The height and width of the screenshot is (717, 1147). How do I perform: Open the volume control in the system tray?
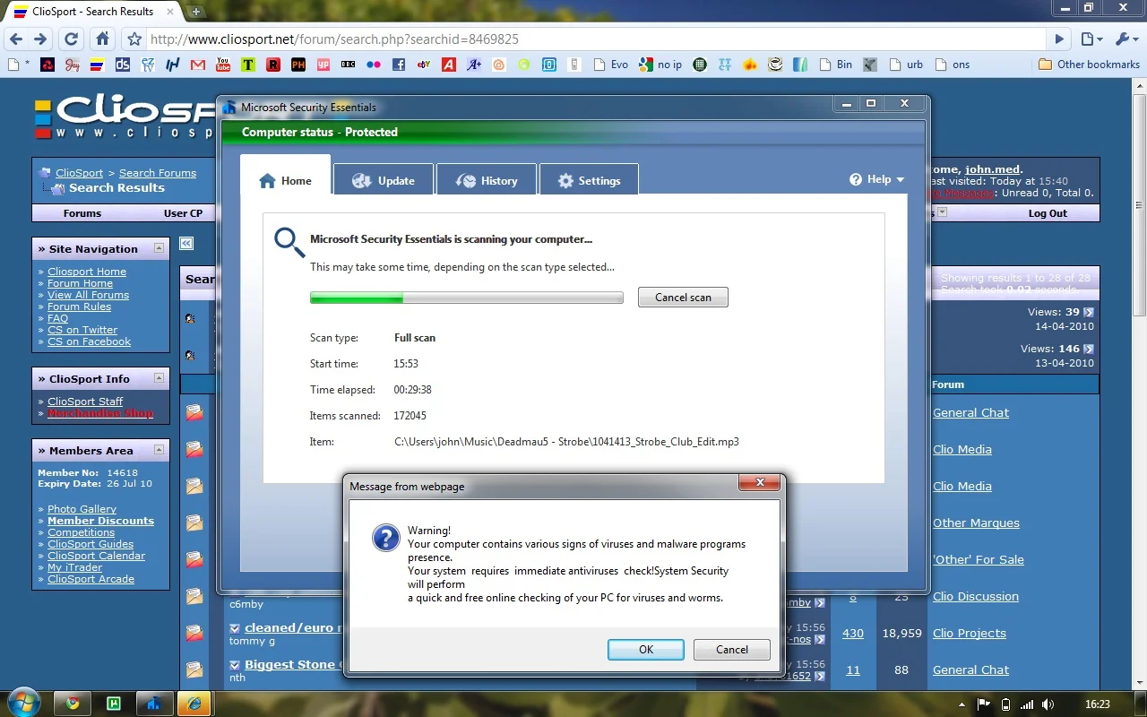(1048, 704)
